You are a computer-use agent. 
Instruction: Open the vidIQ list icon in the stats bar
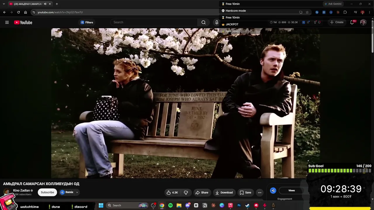click(308, 22)
